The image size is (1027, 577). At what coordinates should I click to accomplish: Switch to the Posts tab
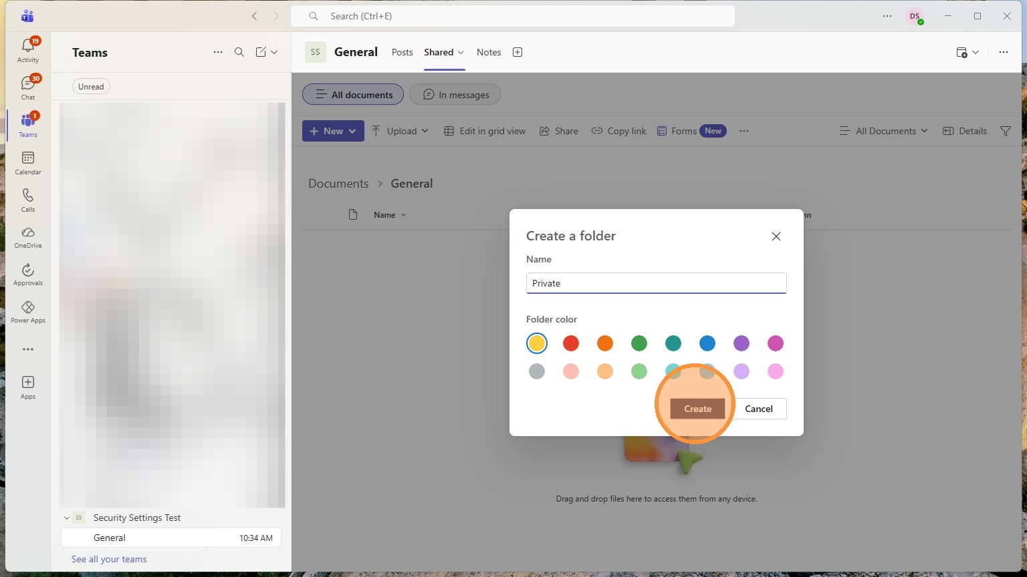pyautogui.click(x=403, y=52)
